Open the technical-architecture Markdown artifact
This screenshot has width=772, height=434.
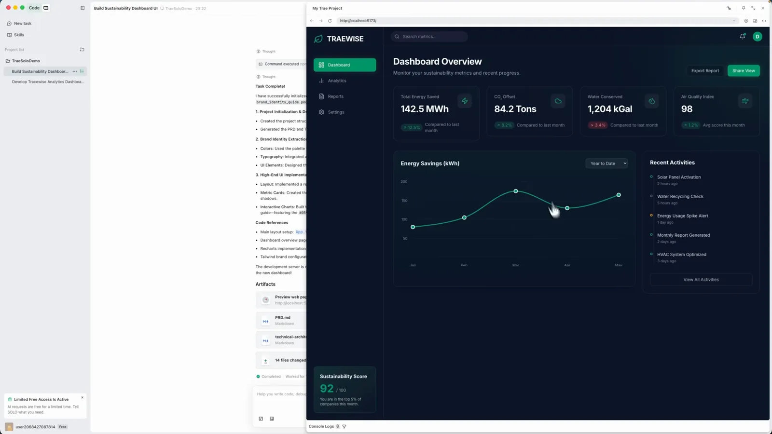[281, 340]
